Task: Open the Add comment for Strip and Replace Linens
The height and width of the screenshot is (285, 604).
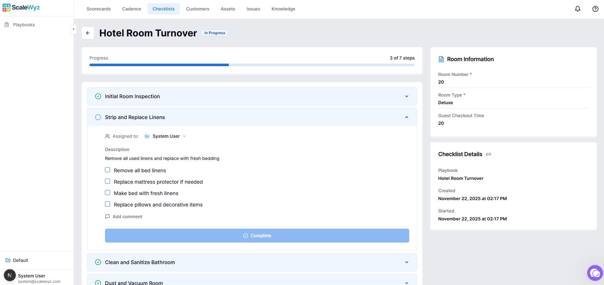Action: pos(124,217)
